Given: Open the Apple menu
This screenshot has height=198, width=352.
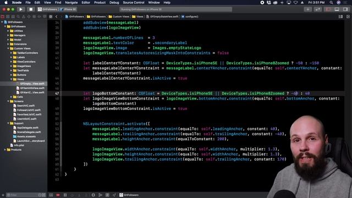Looking at the screenshot, I should [x=6, y=2].
